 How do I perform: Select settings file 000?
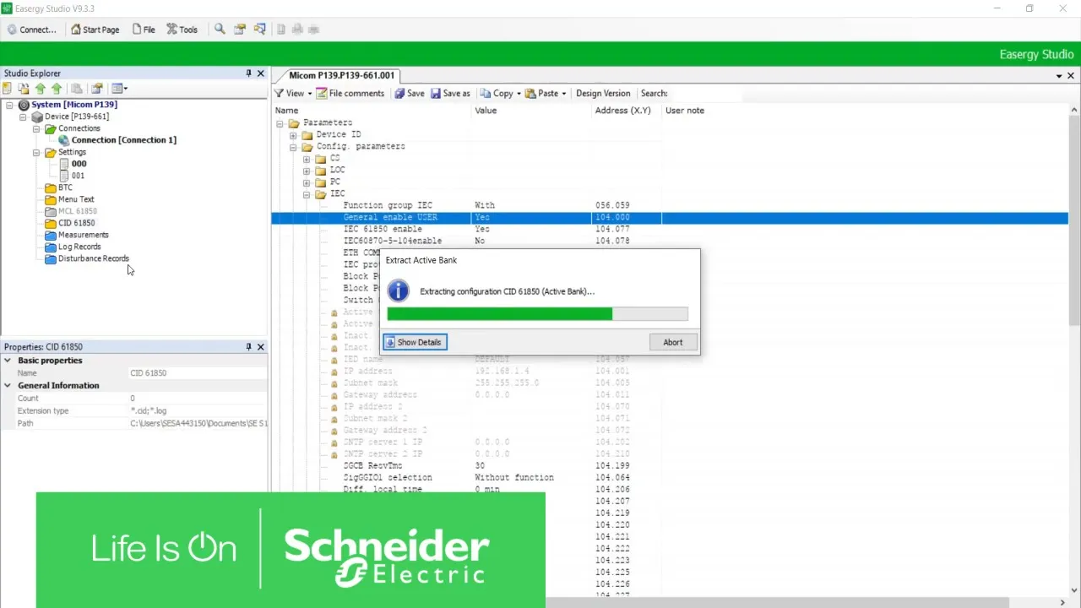point(79,164)
